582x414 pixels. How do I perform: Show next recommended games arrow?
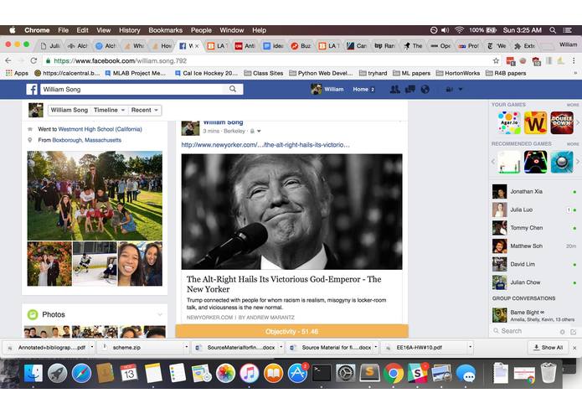coord(578,162)
